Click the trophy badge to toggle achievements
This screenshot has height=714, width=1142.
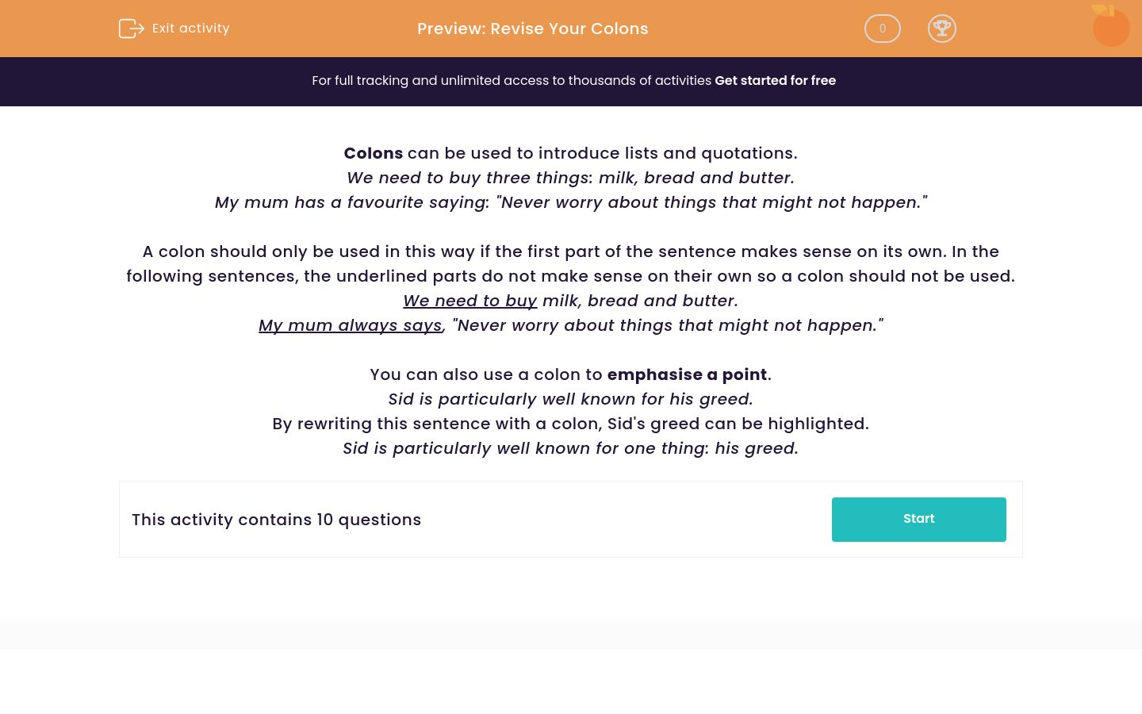tap(942, 29)
